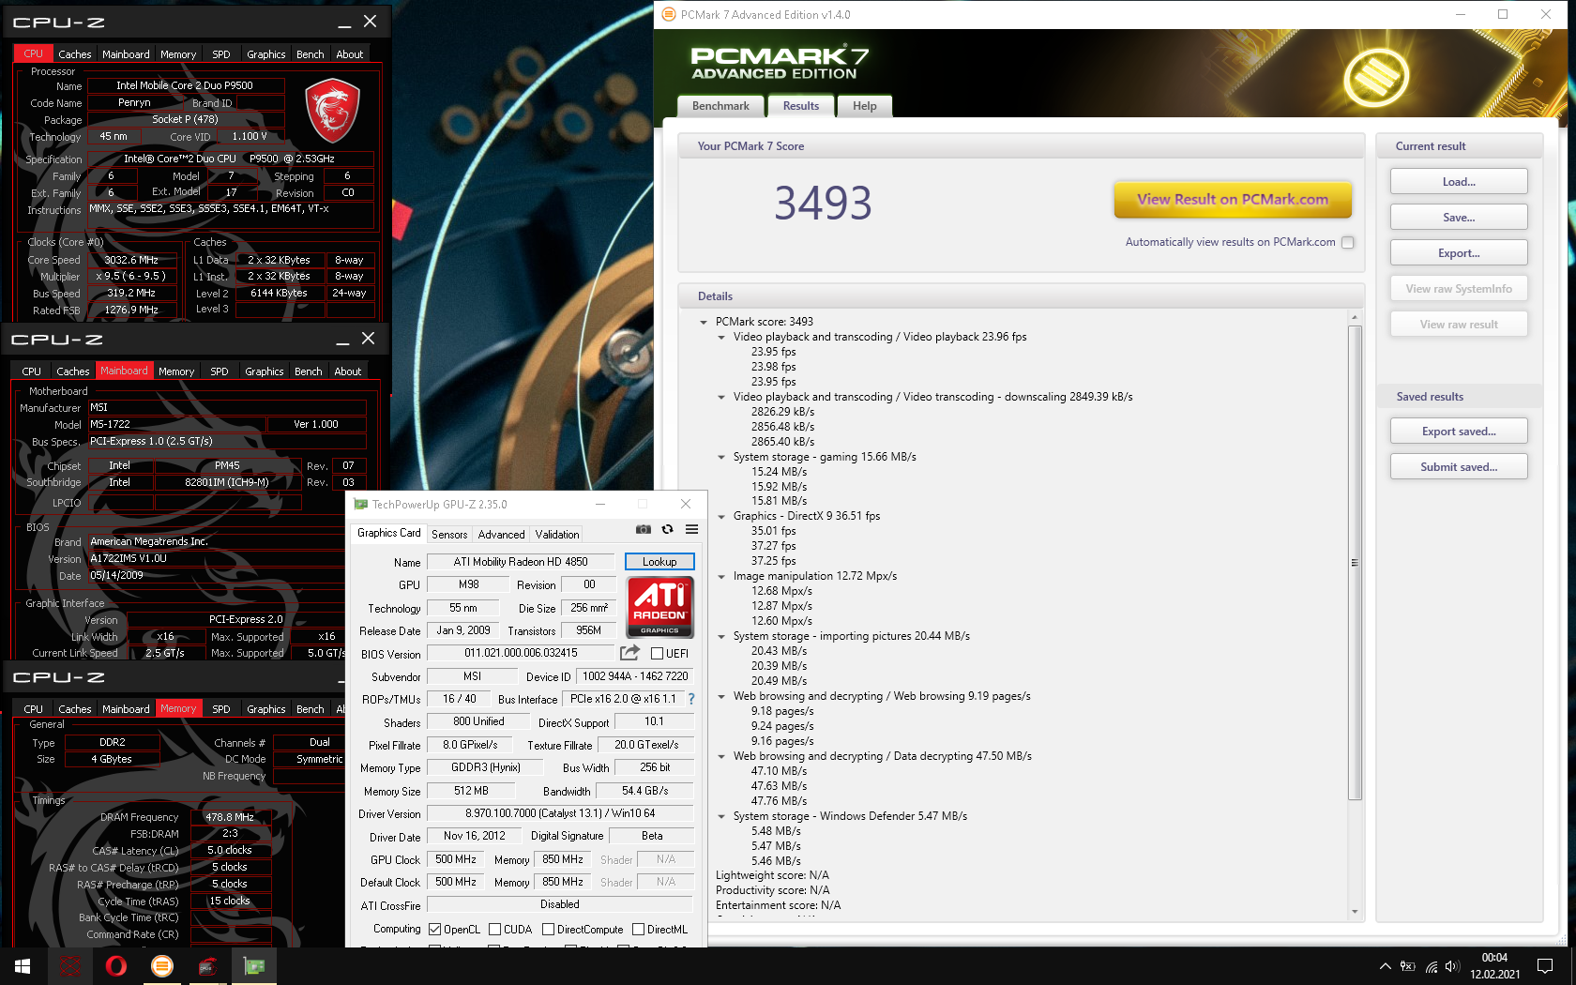Screen dimensions: 1576x985
Task: Show hidden system tray icons
Action: pyautogui.click(x=1385, y=966)
